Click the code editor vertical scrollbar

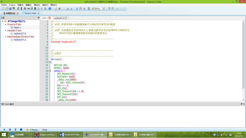pos(243,56)
